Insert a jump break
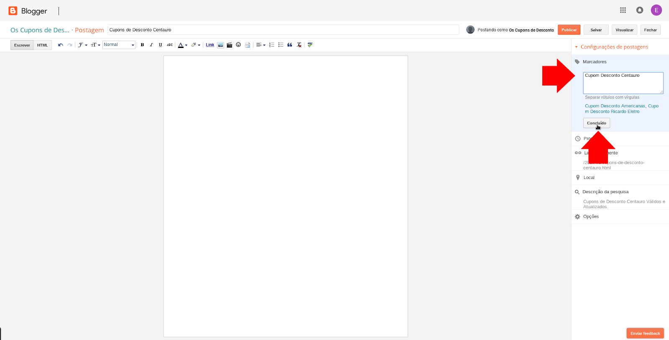Screen dimensions: 669x340 248,45
